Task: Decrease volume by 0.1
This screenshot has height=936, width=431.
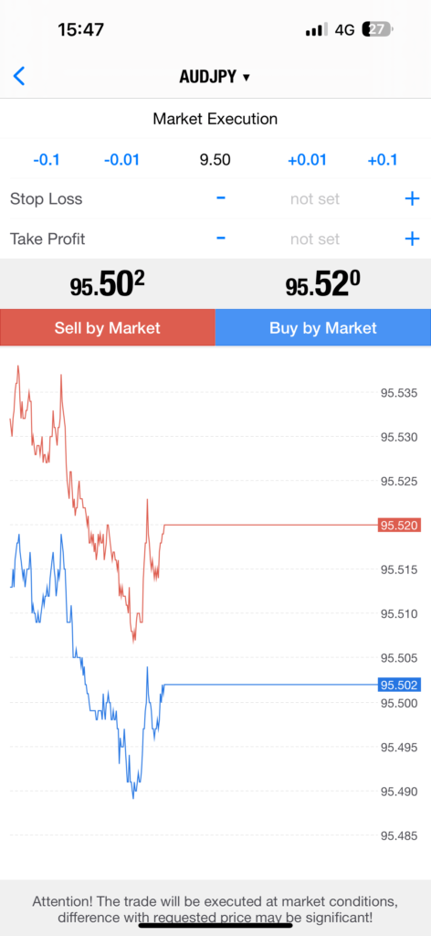Action: click(x=46, y=160)
